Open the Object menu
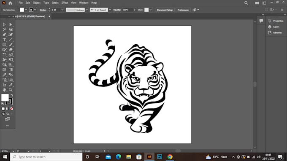This screenshot has height=161, width=287. (x=37, y=3)
